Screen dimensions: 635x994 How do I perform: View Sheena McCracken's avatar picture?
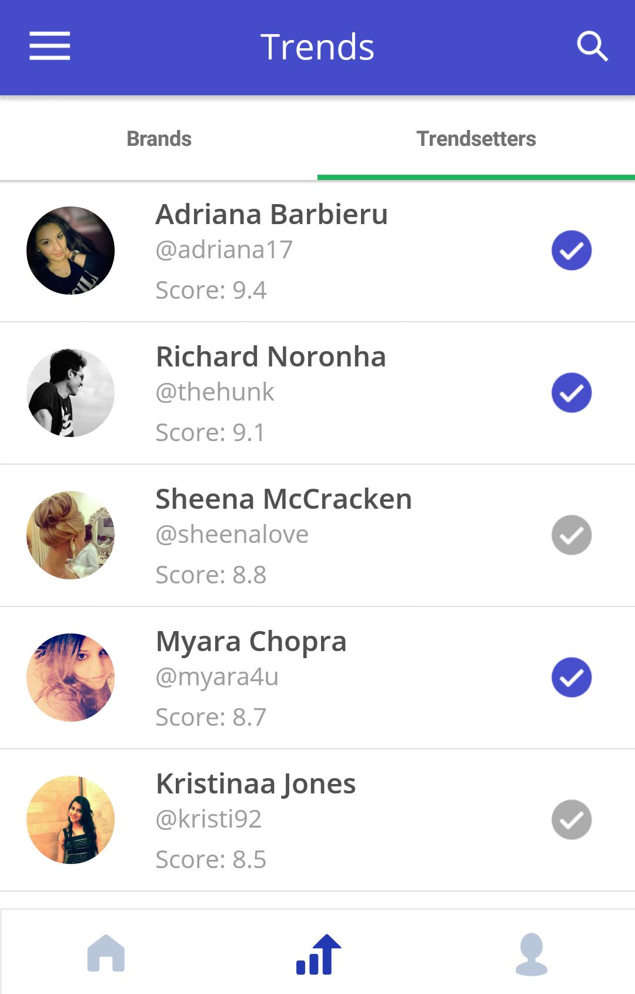pos(71,535)
